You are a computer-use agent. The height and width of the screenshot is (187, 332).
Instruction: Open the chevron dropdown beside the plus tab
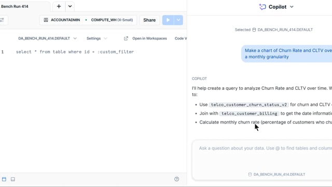[x=70, y=6]
